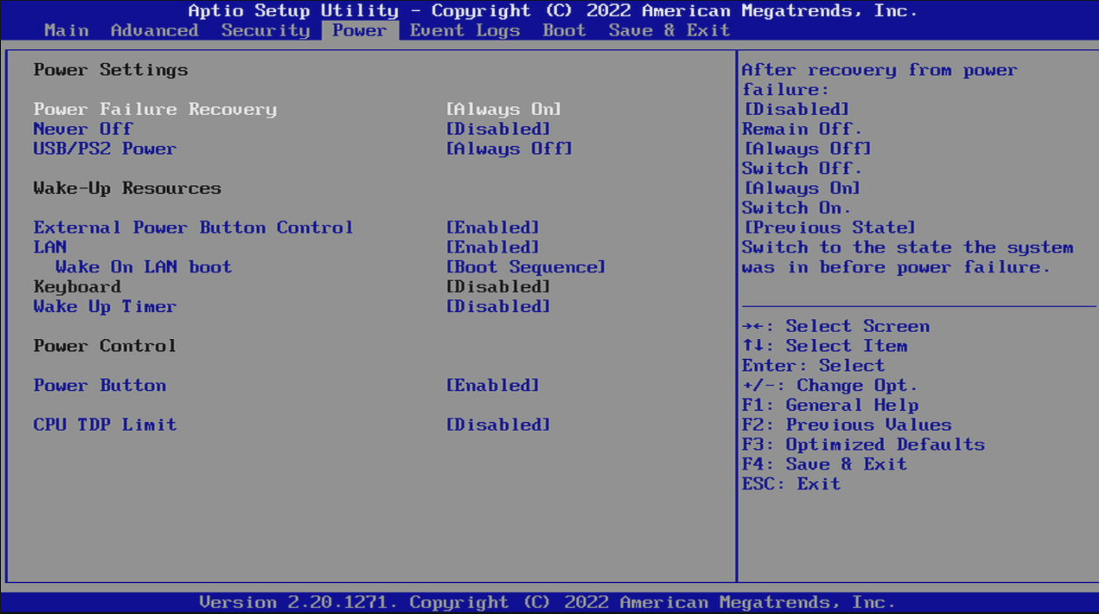Click the F1: General Help hint
1099x614 pixels.
[x=830, y=405]
